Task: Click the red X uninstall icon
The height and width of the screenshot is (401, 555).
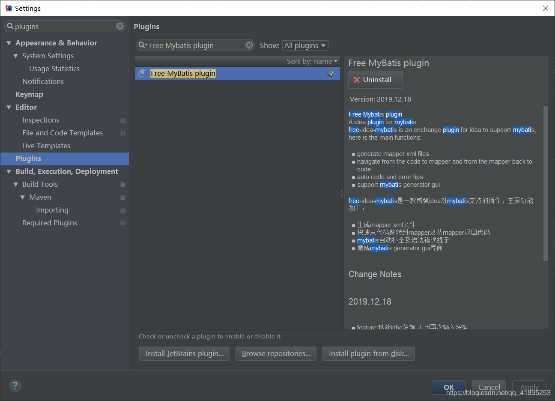Action: point(356,80)
